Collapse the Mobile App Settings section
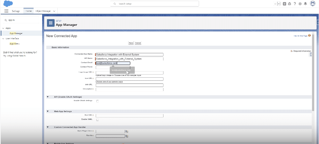This screenshot has width=319, height=144. (x=48, y=143)
